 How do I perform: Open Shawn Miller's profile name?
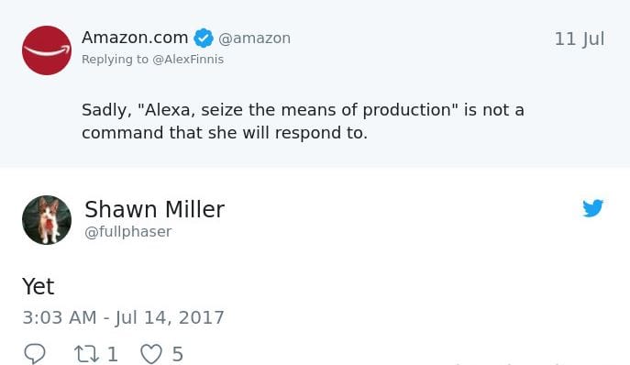155,209
